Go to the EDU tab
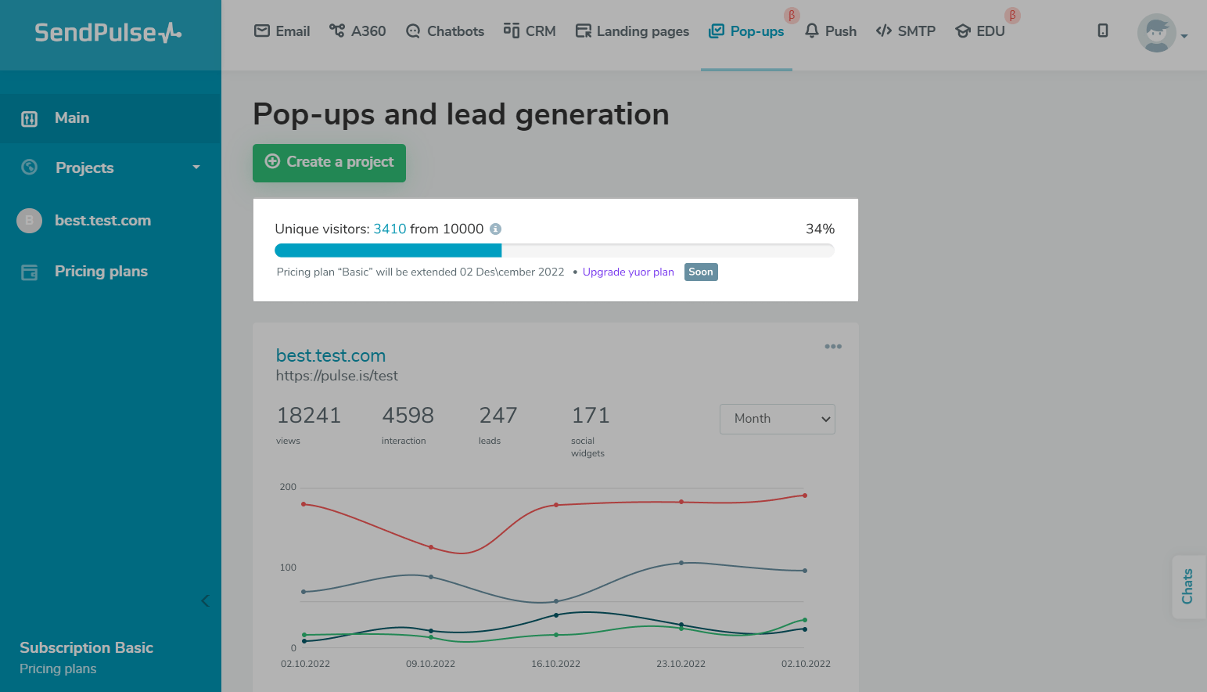This screenshot has height=692, width=1207. point(980,31)
